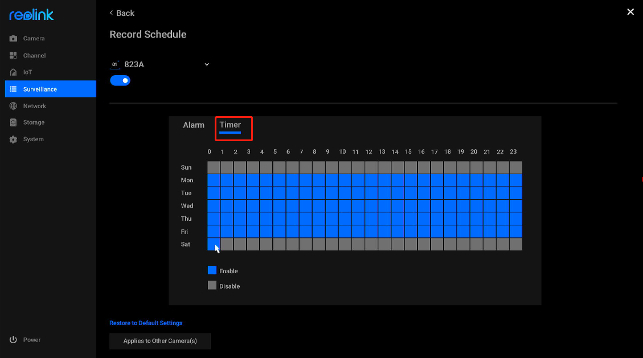This screenshot has width=643, height=358.
Task: Click hour 12 column header
Action: (x=368, y=152)
